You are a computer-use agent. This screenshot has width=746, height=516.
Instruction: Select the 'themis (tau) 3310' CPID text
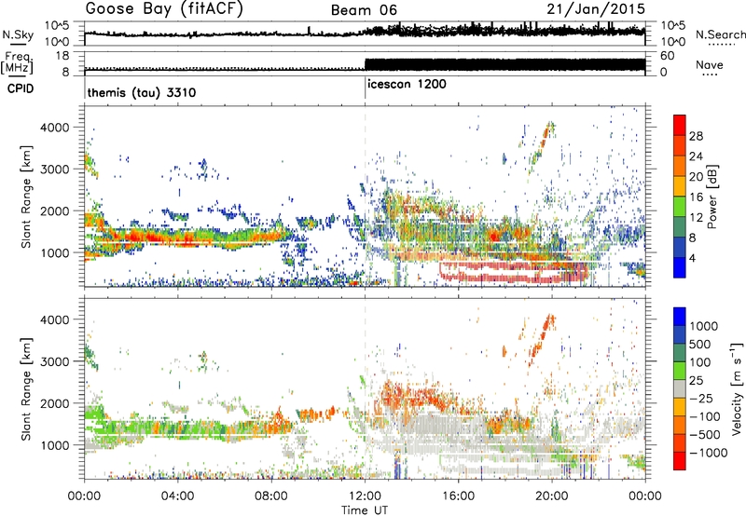click(x=142, y=92)
